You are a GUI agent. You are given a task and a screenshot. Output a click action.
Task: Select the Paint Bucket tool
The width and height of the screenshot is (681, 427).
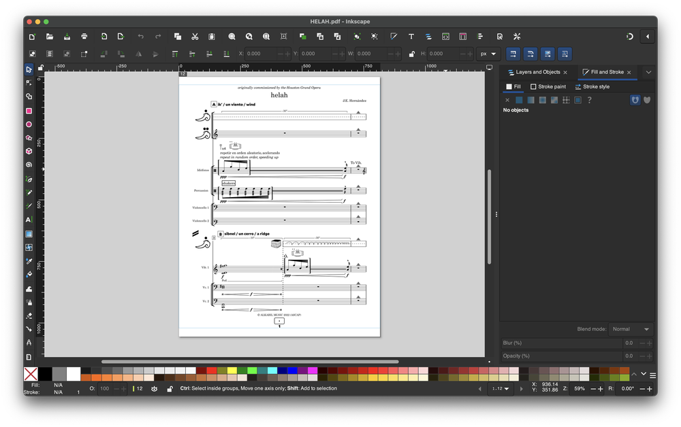[x=29, y=275]
